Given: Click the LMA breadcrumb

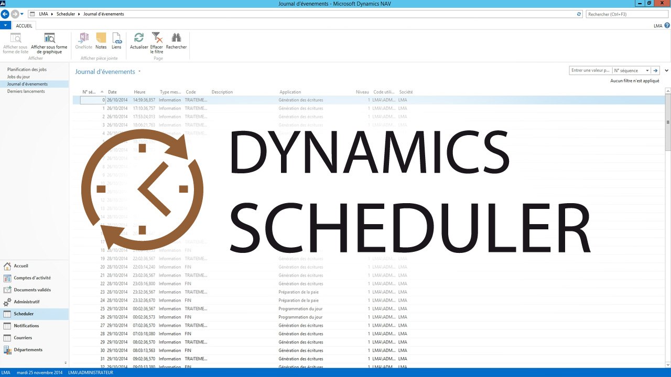Looking at the screenshot, I should pyautogui.click(x=44, y=14).
